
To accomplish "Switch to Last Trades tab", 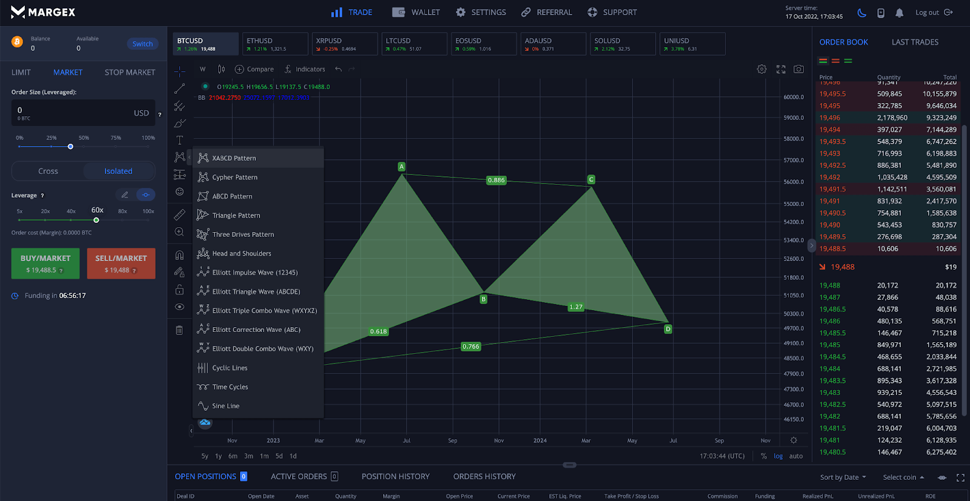I will pyautogui.click(x=915, y=42).
